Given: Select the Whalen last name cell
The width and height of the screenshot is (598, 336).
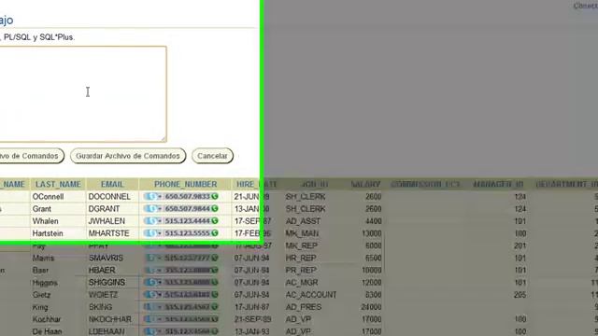Looking at the screenshot, I should click(46, 221).
